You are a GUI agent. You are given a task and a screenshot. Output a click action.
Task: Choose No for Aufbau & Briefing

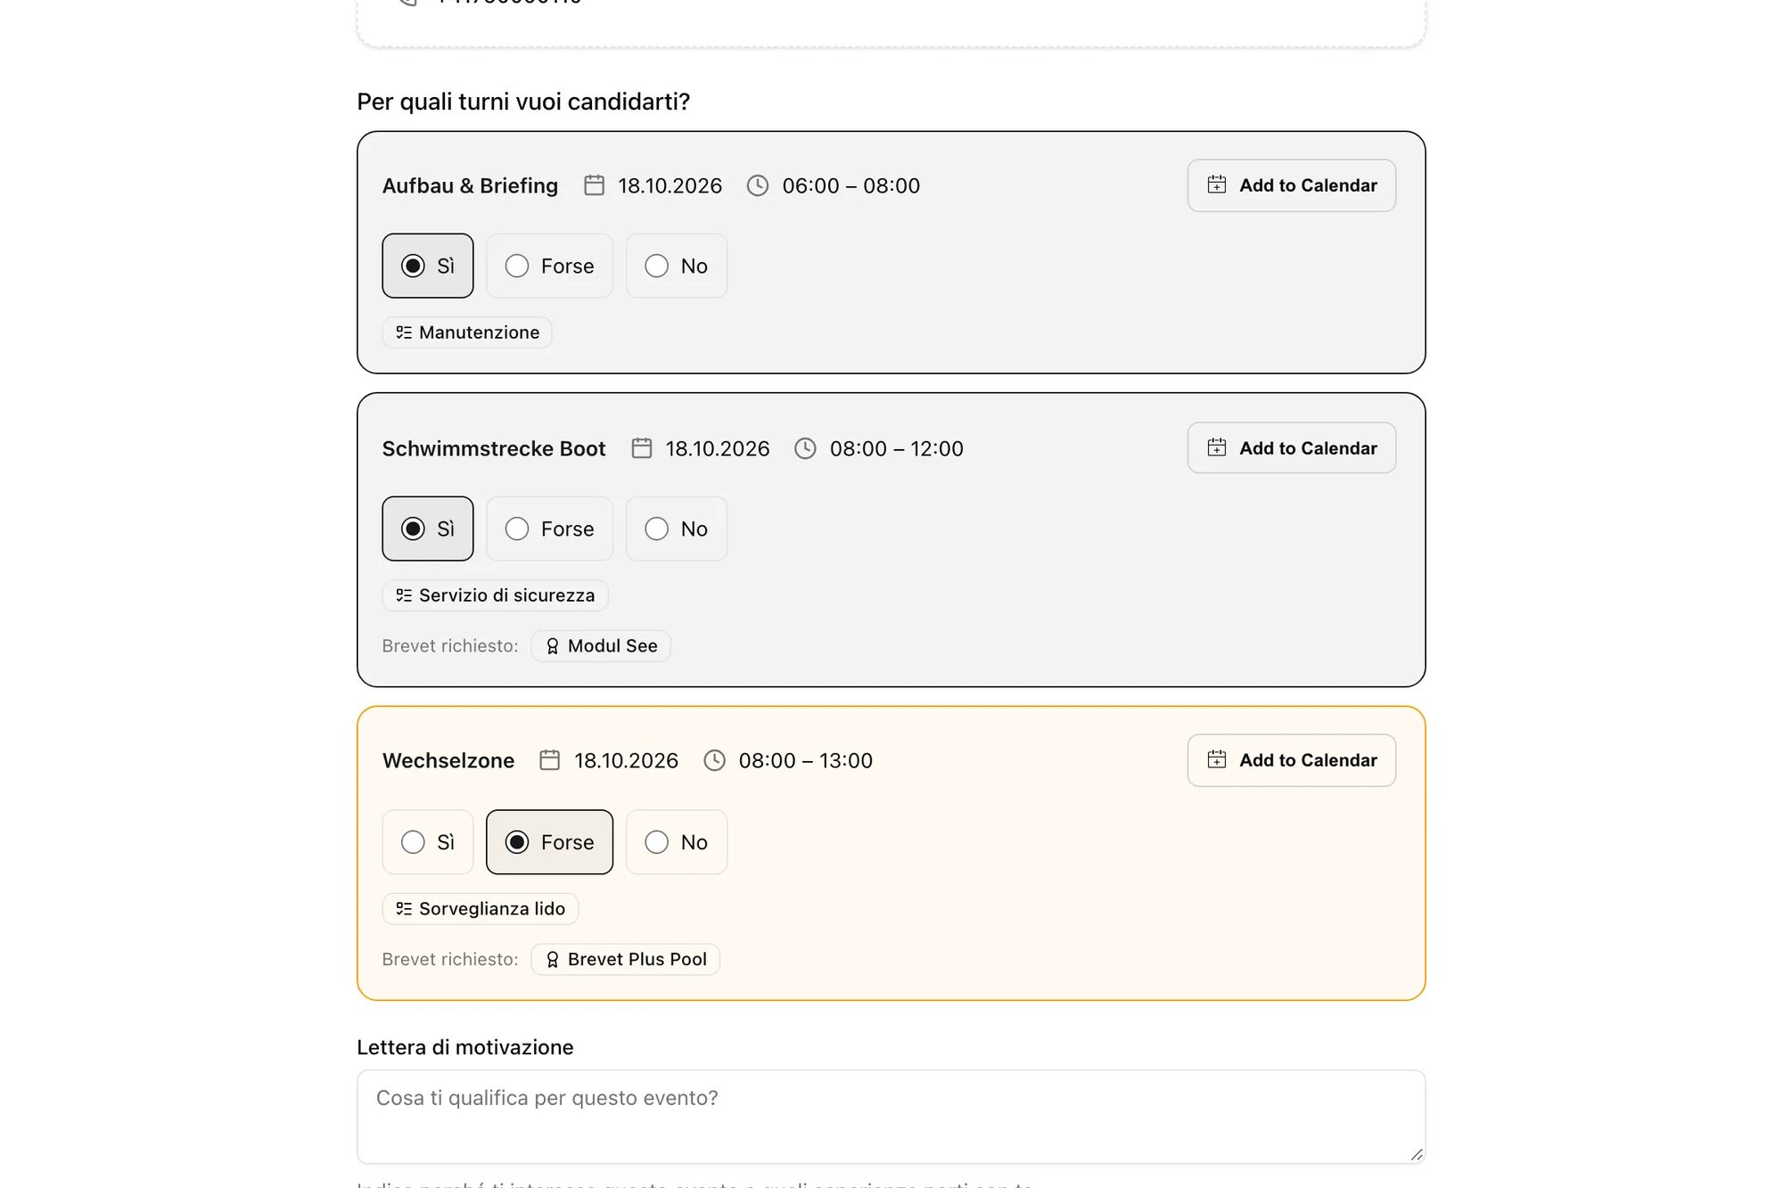coord(676,266)
